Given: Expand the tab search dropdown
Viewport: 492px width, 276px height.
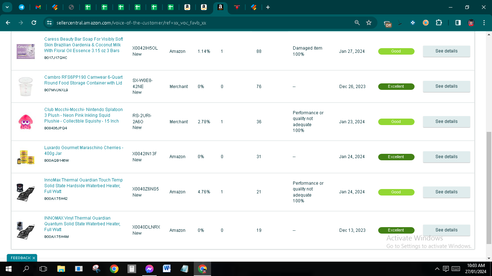Looking at the screenshot, I should 7,7.
